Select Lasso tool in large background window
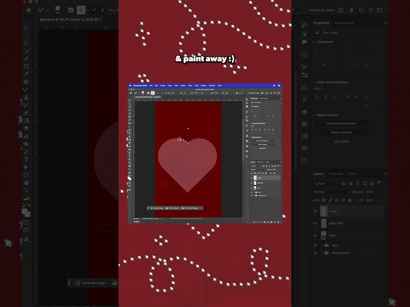This screenshot has height=307, width=410. [x=26, y=43]
